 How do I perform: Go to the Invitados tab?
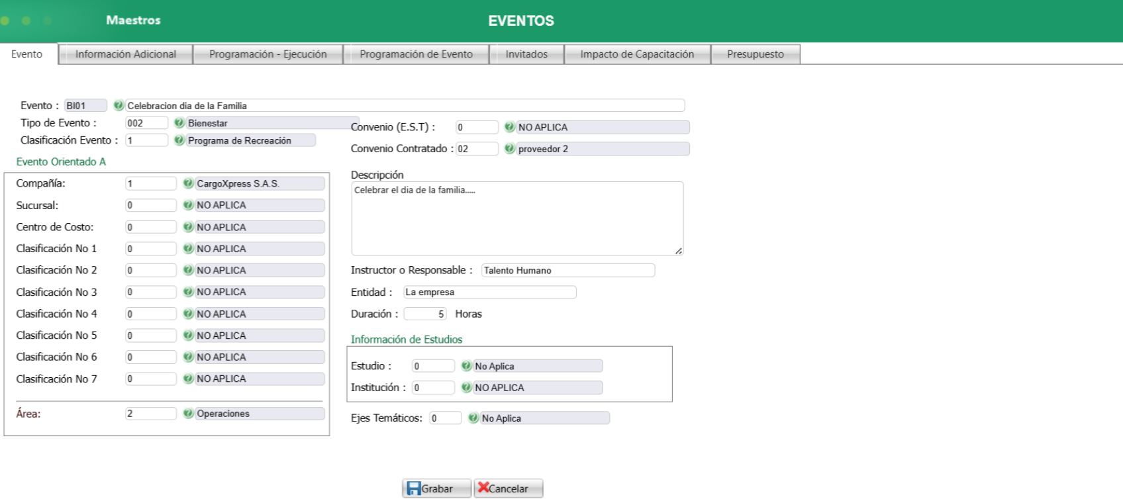(526, 54)
